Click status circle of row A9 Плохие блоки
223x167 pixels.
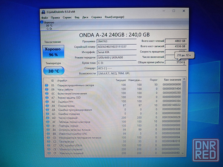point(47,106)
